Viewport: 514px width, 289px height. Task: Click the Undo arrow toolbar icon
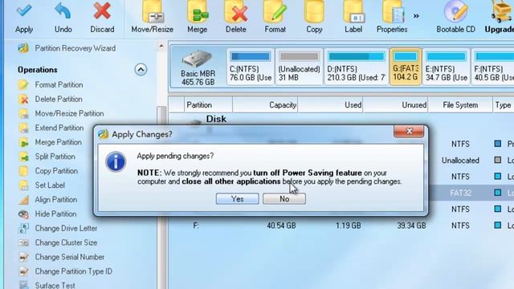point(63,11)
